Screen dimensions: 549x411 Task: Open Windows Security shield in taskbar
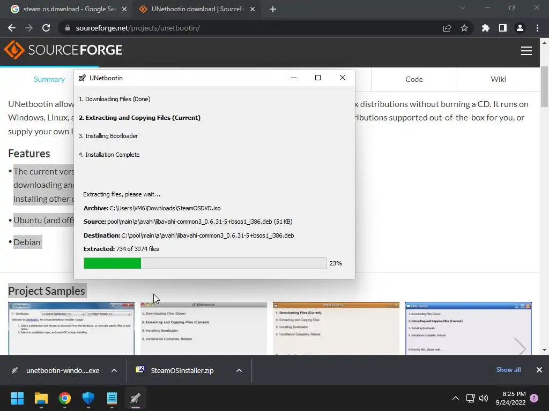pyautogui.click(x=88, y=398)
